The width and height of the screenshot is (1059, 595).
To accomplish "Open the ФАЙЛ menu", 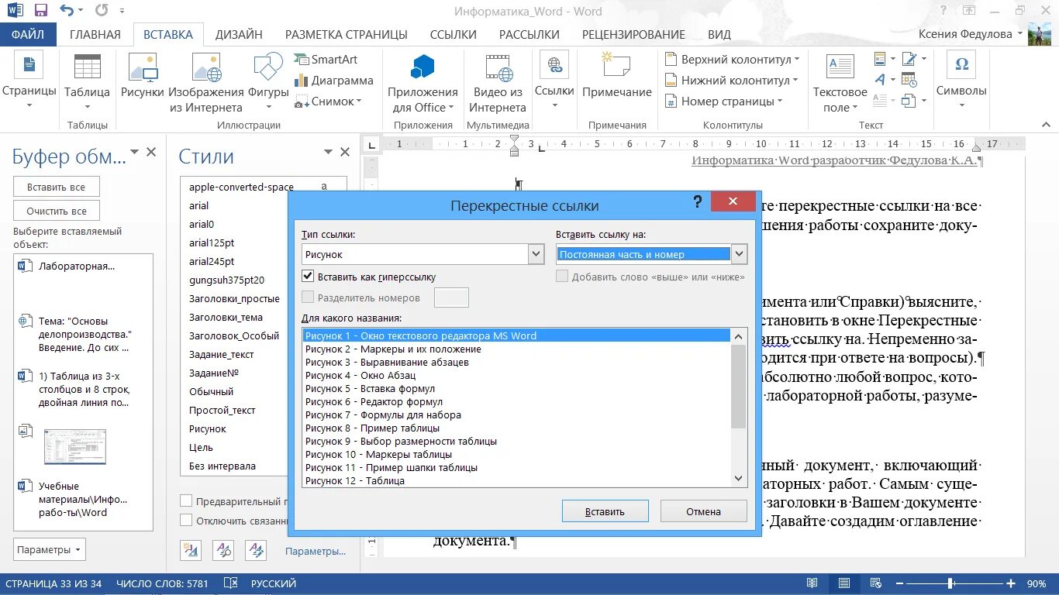I will coord(28,34).
